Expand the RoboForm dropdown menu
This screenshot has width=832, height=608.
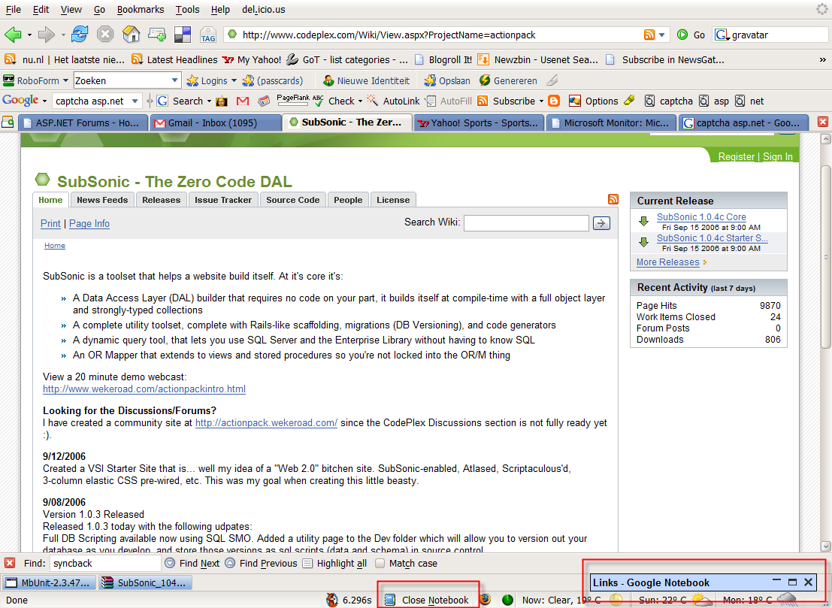65,80
